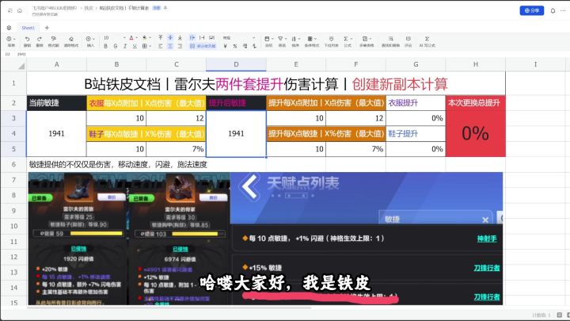Go to the home icon
This screenshot has height=321, width=570.
coord(20,10)
